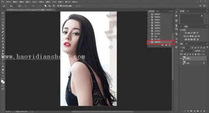Open the Brightness/Contrast adjustment icon
This screenshot has height=113, width=209.
pos(186,33)
